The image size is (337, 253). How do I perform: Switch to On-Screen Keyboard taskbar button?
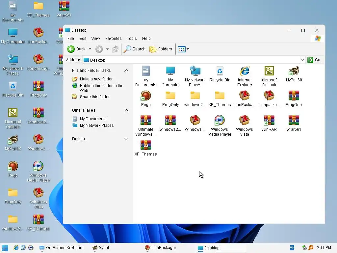(x=62, y=248)
